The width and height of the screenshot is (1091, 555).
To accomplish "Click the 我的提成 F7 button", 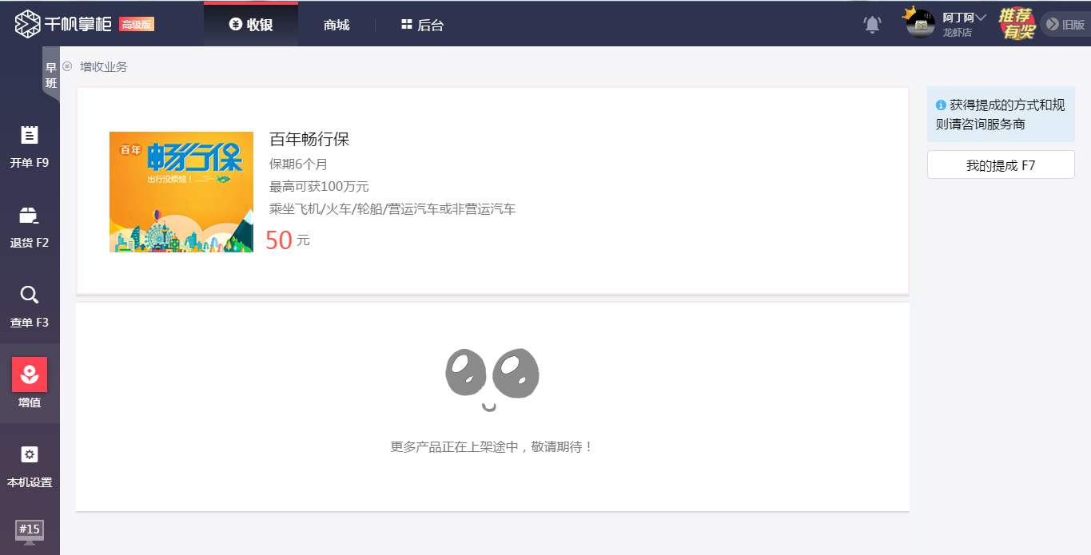I will (x=1000, y=165).
